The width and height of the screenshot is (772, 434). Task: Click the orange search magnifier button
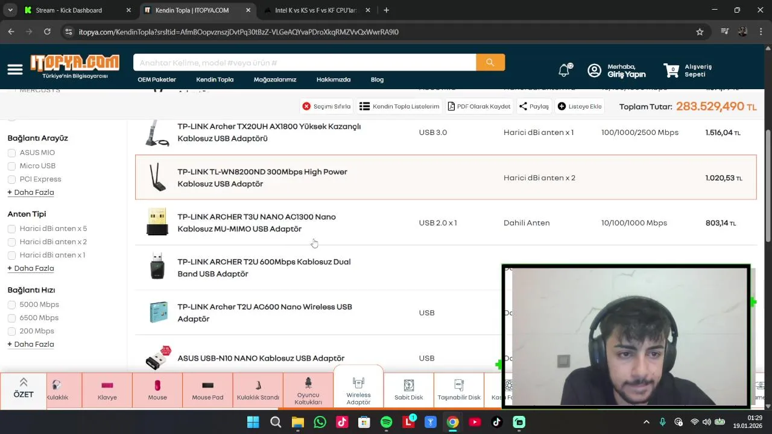[490, 63]
